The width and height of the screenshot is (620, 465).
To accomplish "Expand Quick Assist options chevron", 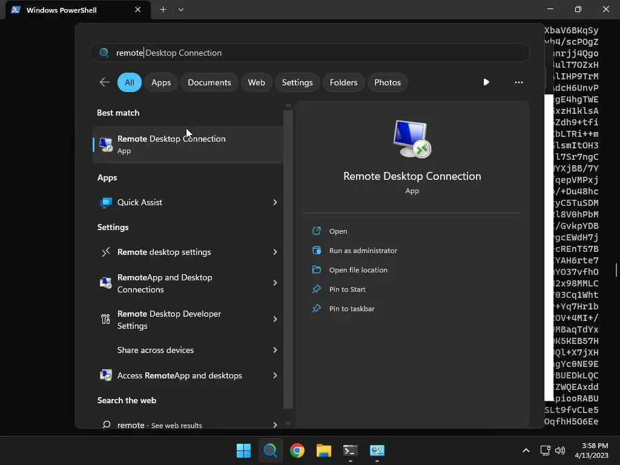I will coord(275,202).
